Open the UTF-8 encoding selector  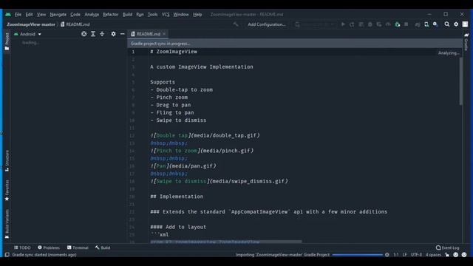click(x=416, y=255)
